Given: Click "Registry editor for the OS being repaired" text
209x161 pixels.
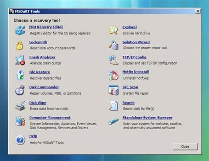Looking at the screenshot, I should pyautogui.click(x=60, y=33).
